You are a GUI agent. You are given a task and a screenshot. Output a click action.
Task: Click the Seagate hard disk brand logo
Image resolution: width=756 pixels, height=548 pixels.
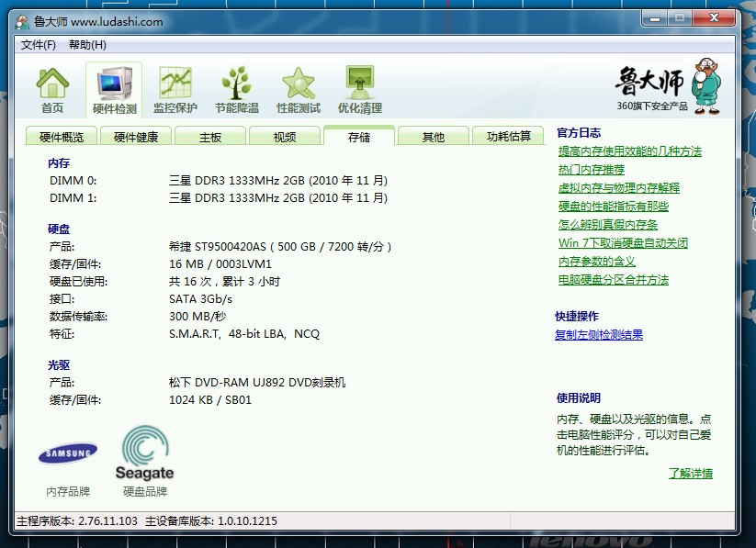144,453
